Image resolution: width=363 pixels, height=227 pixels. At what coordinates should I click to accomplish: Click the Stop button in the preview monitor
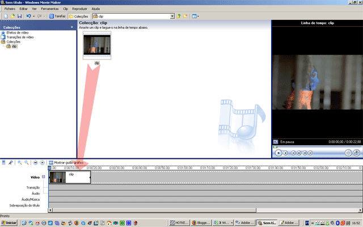point(286,153)
